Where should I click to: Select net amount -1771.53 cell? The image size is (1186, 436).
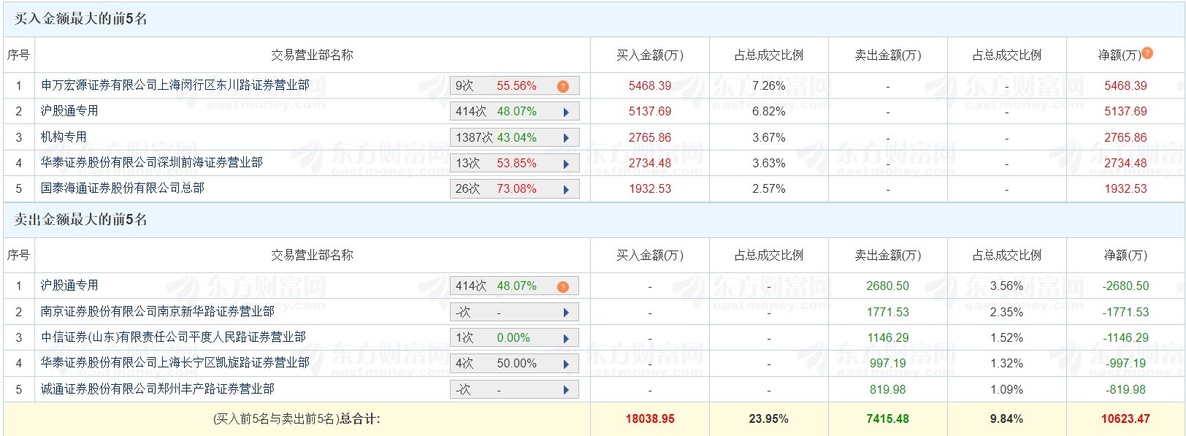tap(1126, 313)
